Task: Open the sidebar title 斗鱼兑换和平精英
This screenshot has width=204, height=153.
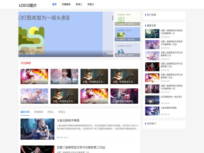Action: [169, 108]
